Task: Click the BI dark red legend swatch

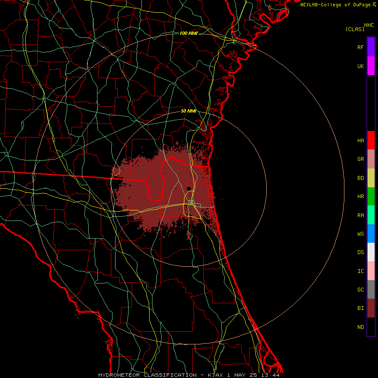Action: (371, 308)
